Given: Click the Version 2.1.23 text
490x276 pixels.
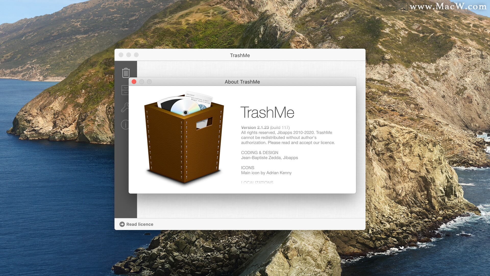Looking at the screenshot, I should (x=255, y=127).
